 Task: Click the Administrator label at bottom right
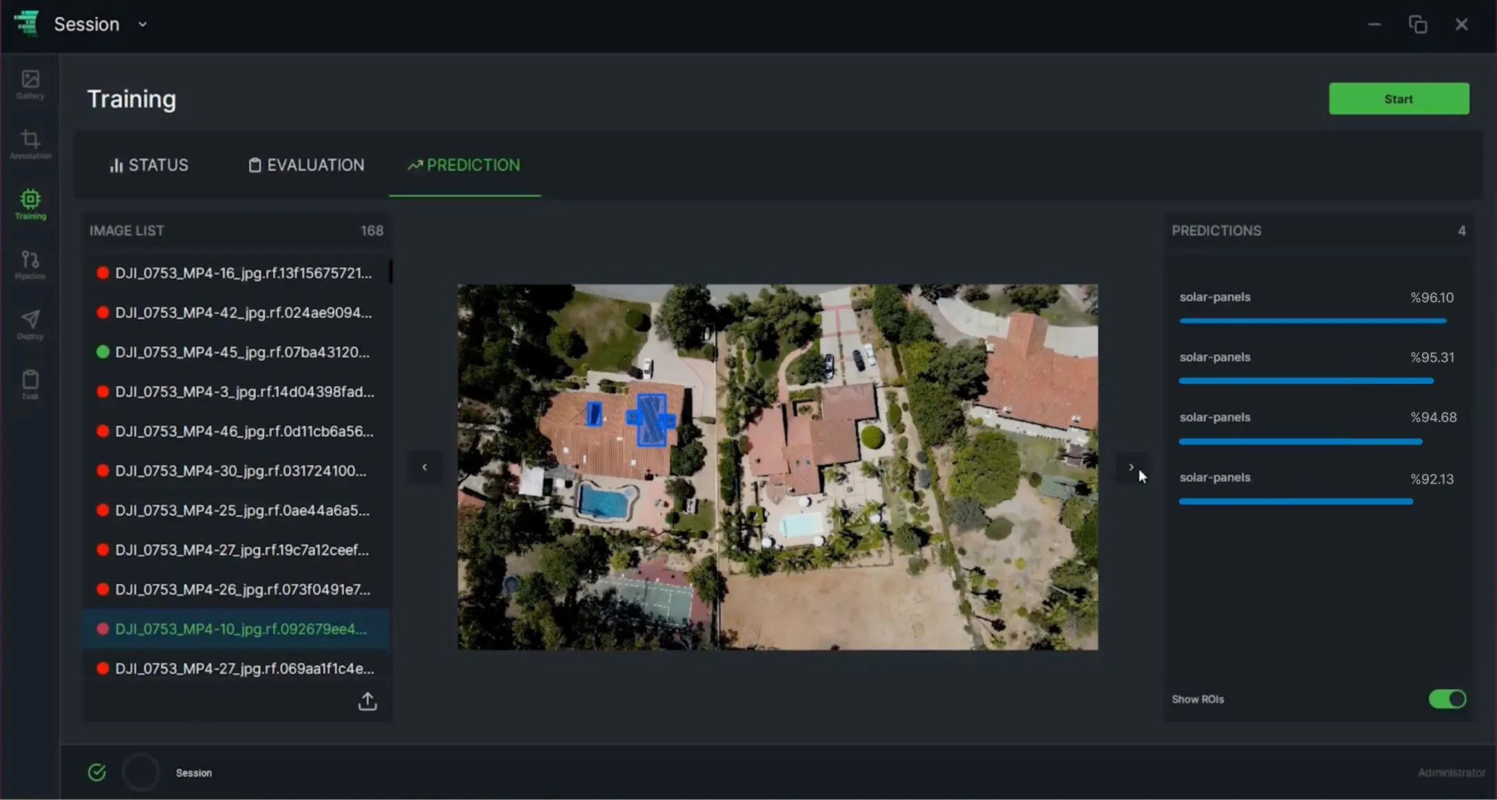1451,773
